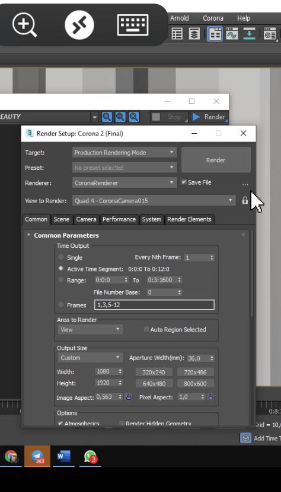Lock the View to Render selection
Viewport: 281px width, 492px height.
point(245,200)
